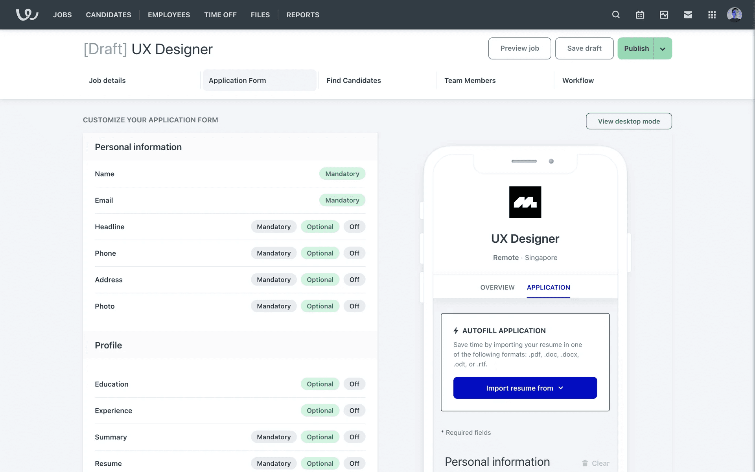
Task: Open the mail inbox icon
Action: (x=688, y=15)
